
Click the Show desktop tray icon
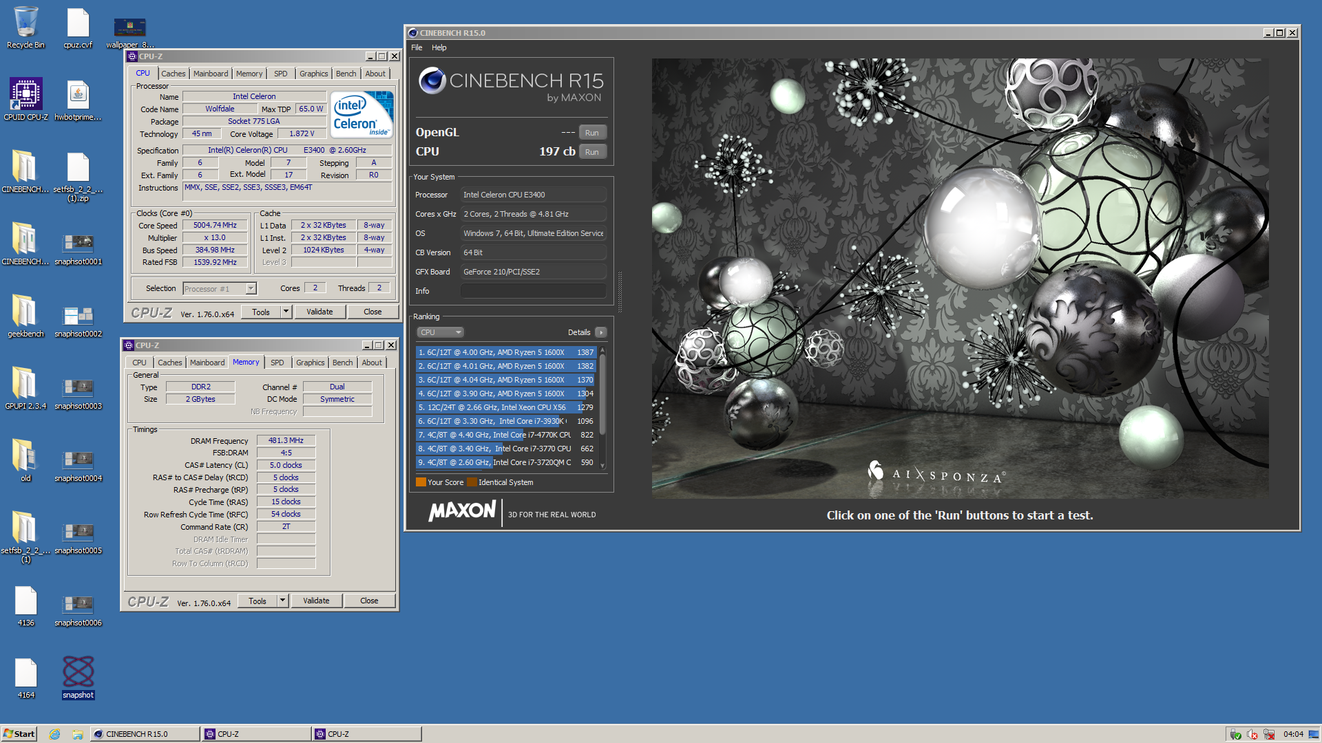pyautogui.click(x=1314, y=734)
